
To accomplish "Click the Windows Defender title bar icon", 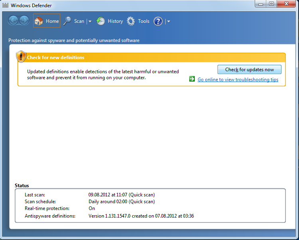I will tap(5, 6).
